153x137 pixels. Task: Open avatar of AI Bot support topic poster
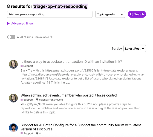coord(13,128)
